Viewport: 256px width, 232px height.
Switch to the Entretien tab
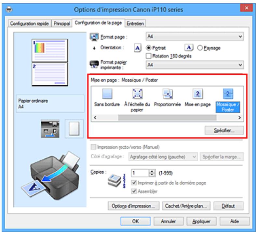(135, 24)
